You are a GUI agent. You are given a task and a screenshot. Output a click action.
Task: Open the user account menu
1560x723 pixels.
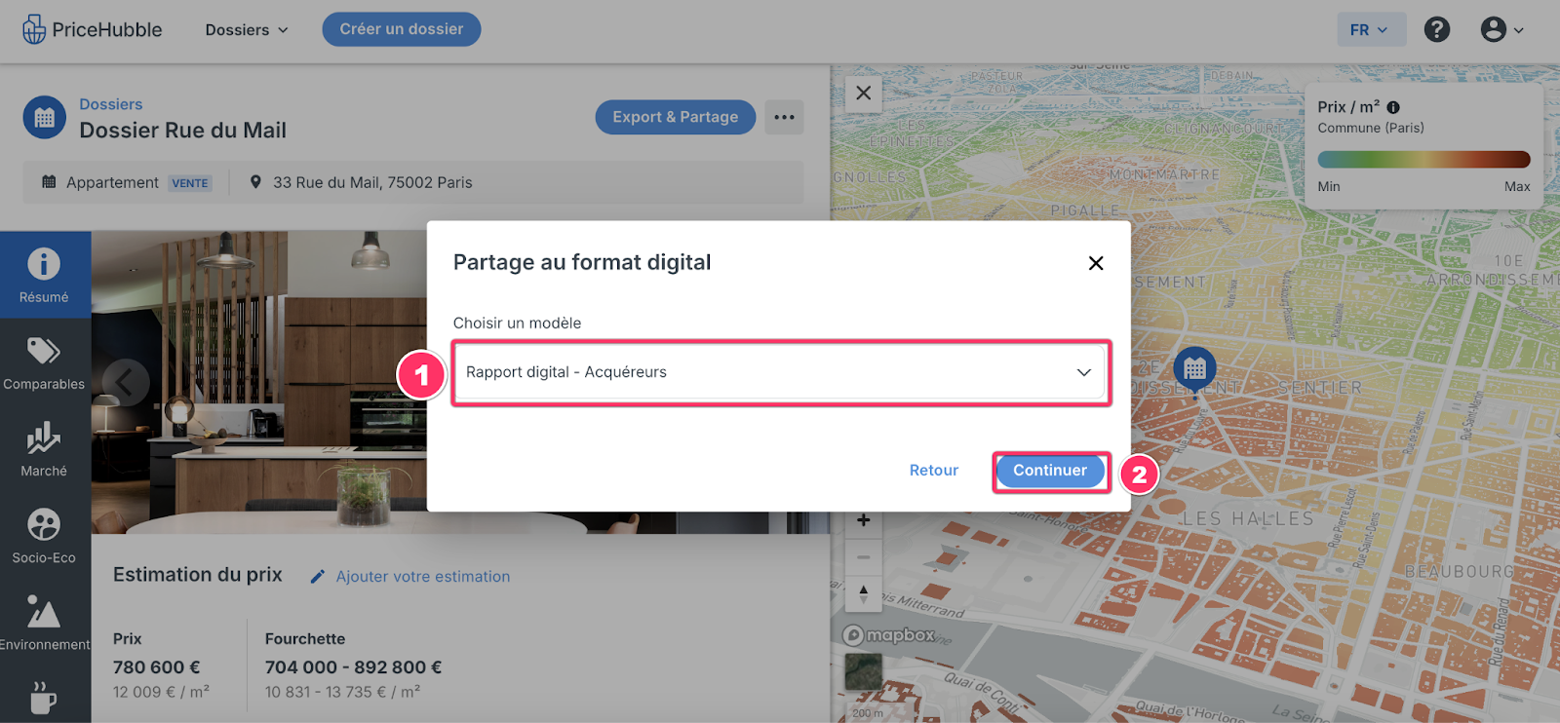1502,29
